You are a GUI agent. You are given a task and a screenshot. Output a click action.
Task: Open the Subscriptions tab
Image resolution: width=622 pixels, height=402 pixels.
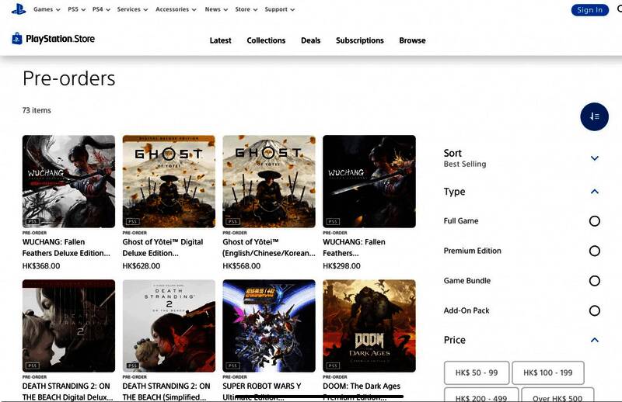(x=359, y=40)
